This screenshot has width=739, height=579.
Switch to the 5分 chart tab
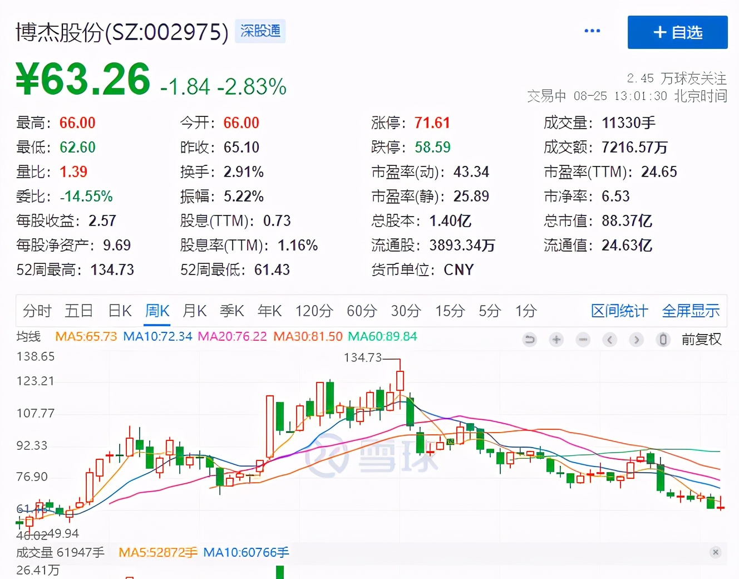490,311
